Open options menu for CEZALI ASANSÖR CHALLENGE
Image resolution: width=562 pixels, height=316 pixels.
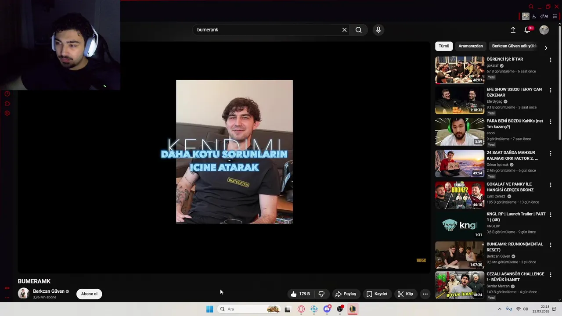tap(551, 274)
